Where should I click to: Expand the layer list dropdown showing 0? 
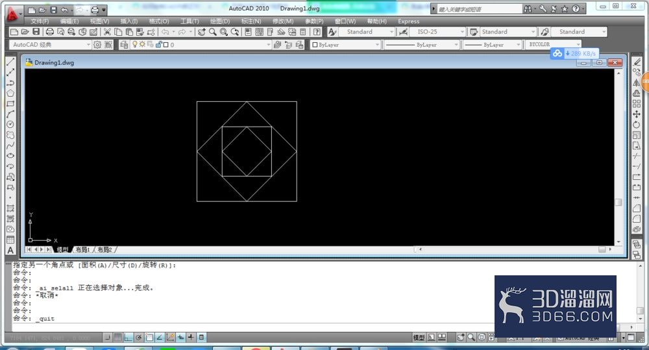point(269,45)
